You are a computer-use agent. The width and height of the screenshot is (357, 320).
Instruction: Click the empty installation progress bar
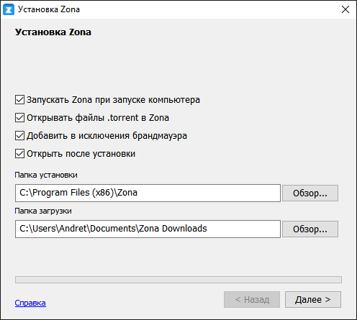(178, 280)
